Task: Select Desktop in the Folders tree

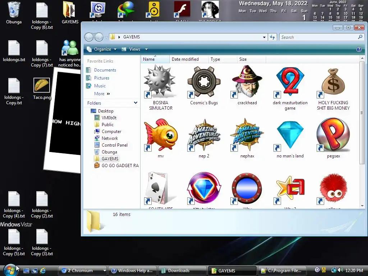Action: click(x=106, y=111)
